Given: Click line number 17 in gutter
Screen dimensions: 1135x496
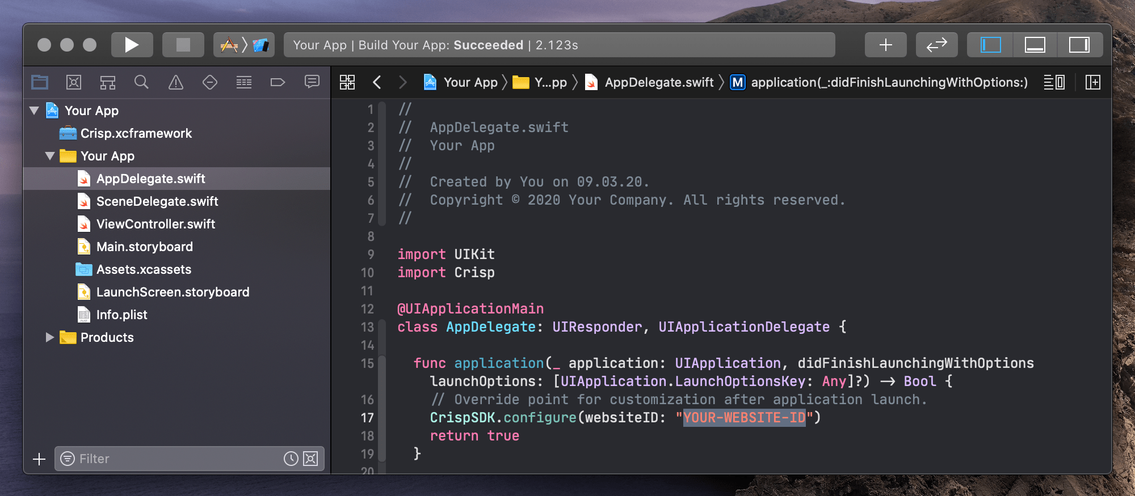Looking at the screenshot, I should (x=367, y=418).
